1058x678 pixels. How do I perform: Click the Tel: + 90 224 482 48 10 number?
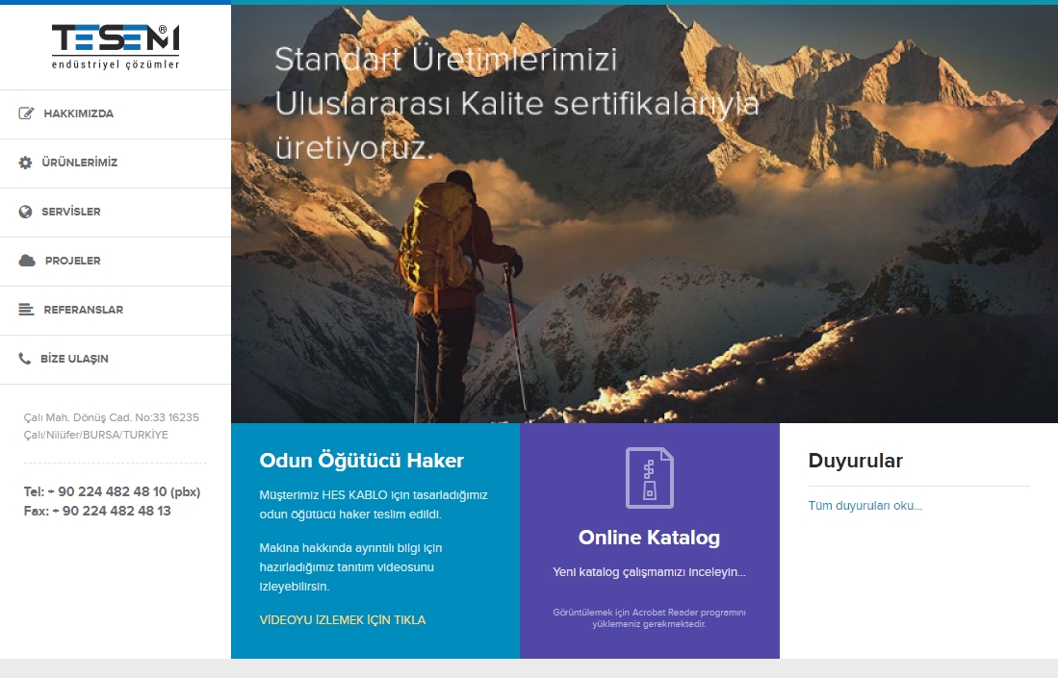(112, 492)
